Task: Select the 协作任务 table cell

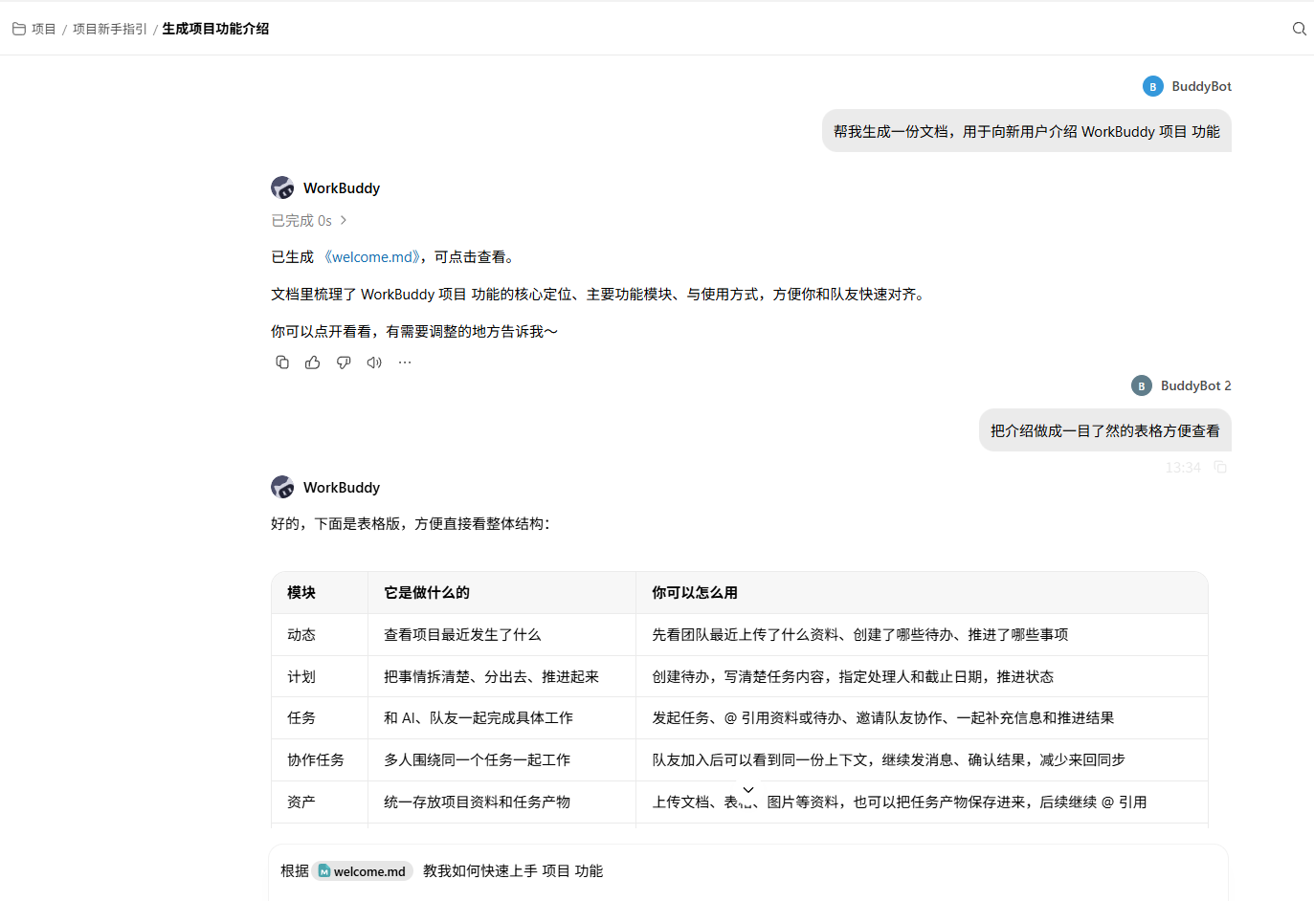Action: (320, 760)
